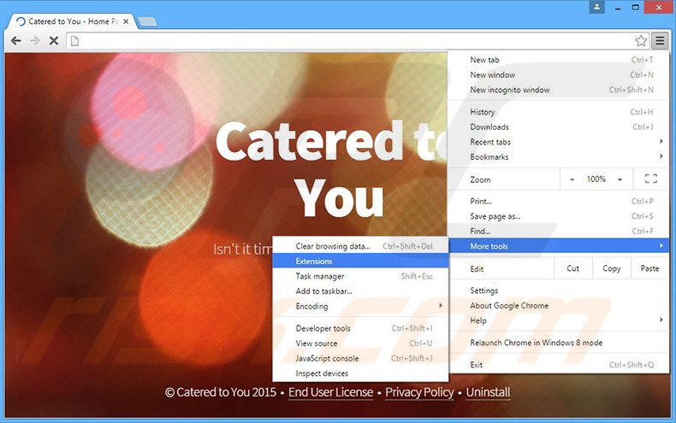The image size is (676, 423).
Task: Click the Copy button in Edit row
Action: pyautogui.click(x=611, y=268)
